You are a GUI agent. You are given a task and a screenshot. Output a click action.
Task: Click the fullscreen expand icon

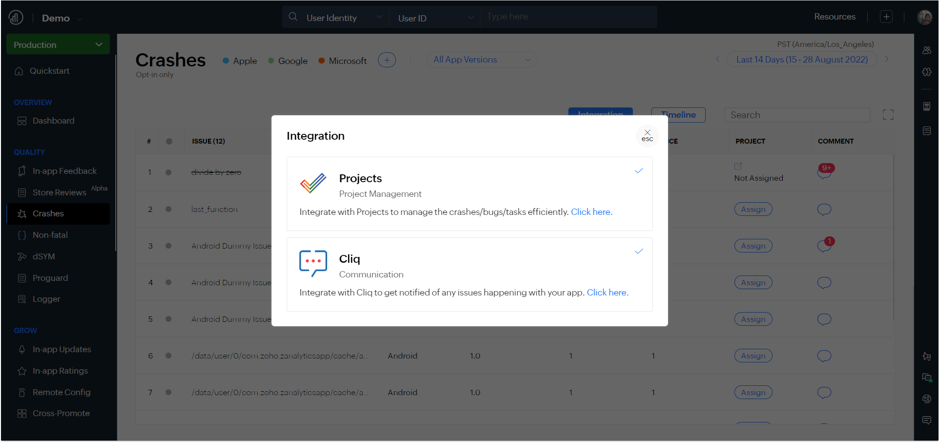tap(888, 115)
